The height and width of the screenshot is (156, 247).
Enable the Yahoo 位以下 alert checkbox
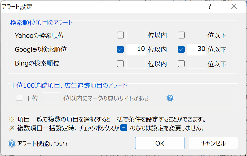pos(181,35)
